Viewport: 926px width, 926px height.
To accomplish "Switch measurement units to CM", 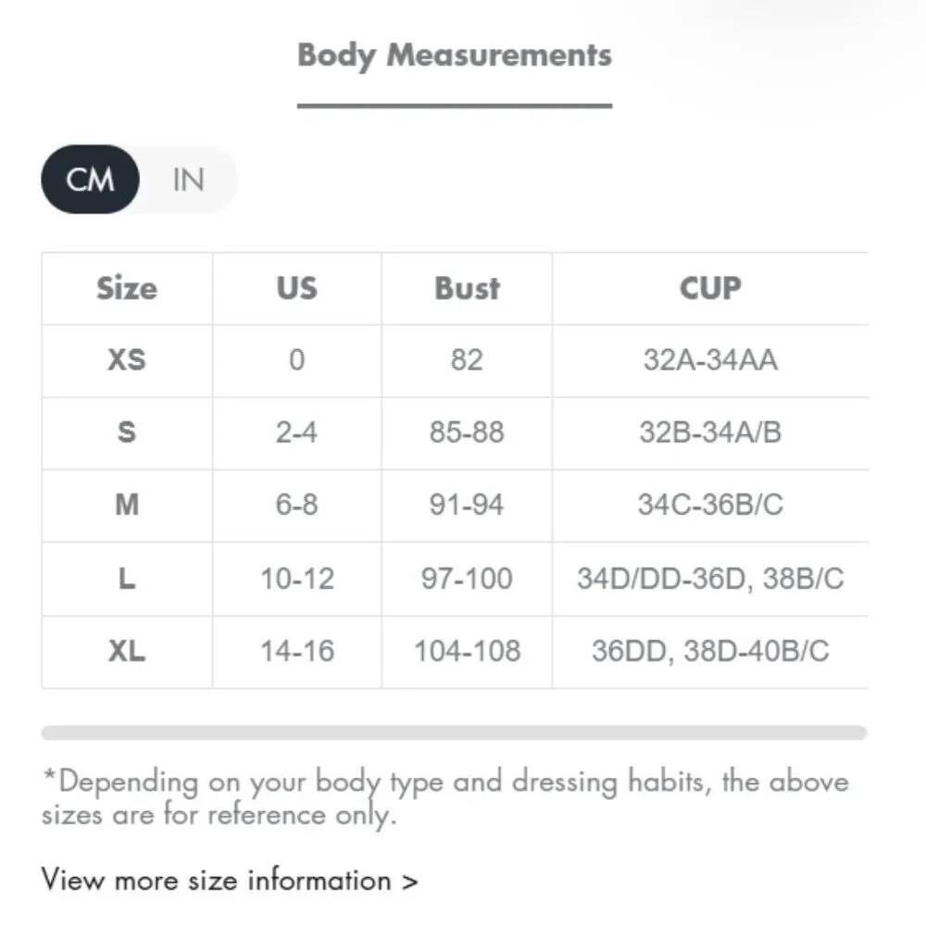I will coord(91,180).
